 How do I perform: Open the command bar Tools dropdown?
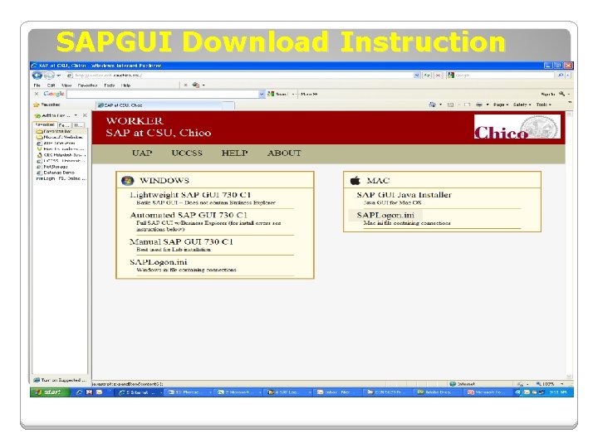(x=543, y=105)
